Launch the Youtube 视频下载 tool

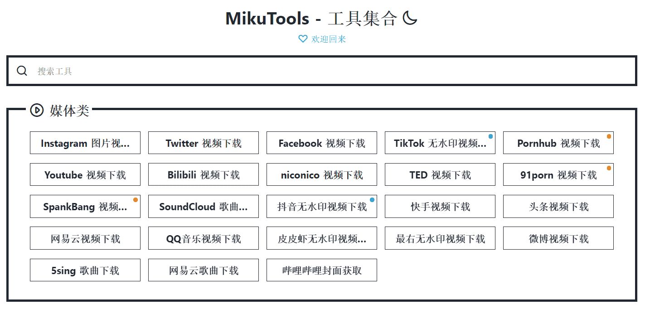pos(85,175)
